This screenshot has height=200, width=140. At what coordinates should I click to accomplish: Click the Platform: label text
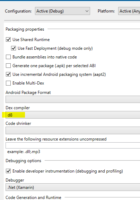pyautogui.click(x=106, y=11)
